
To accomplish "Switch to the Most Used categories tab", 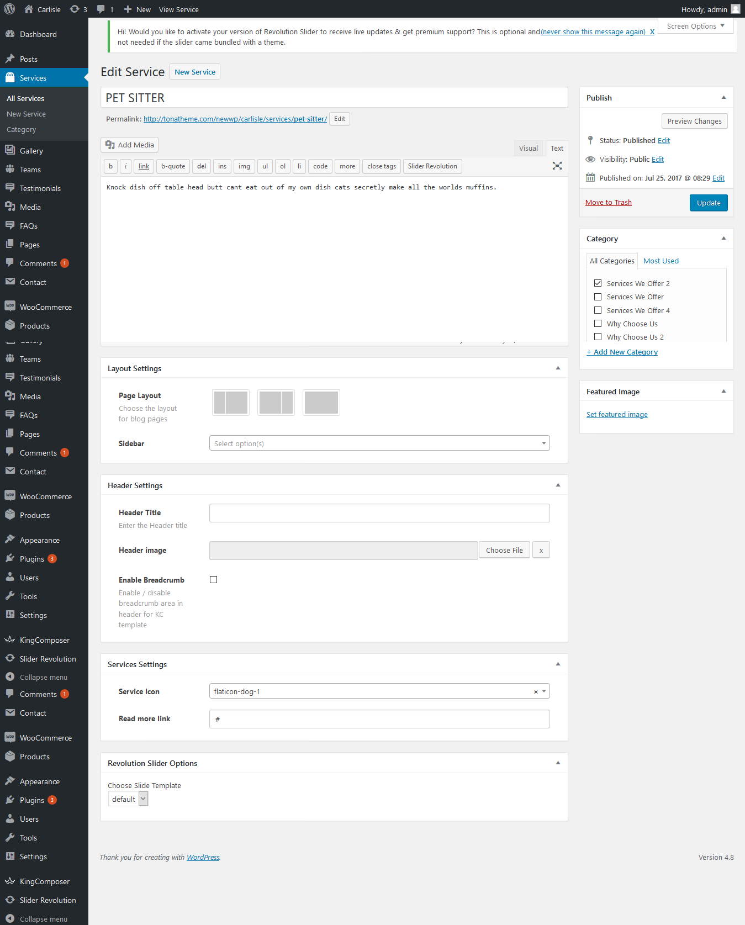I will 661,261.
